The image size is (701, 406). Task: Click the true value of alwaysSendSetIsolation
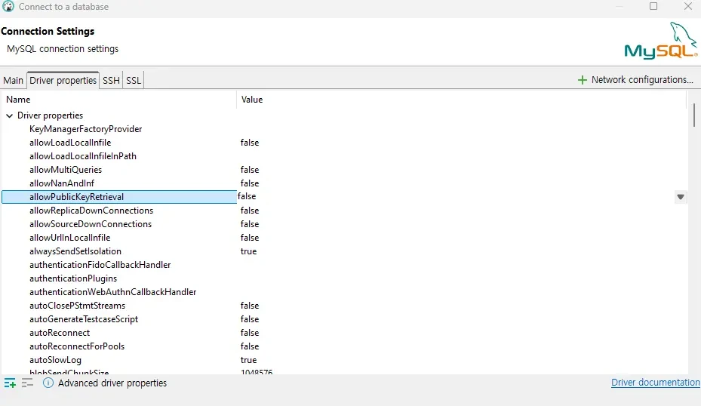(248, 251)
